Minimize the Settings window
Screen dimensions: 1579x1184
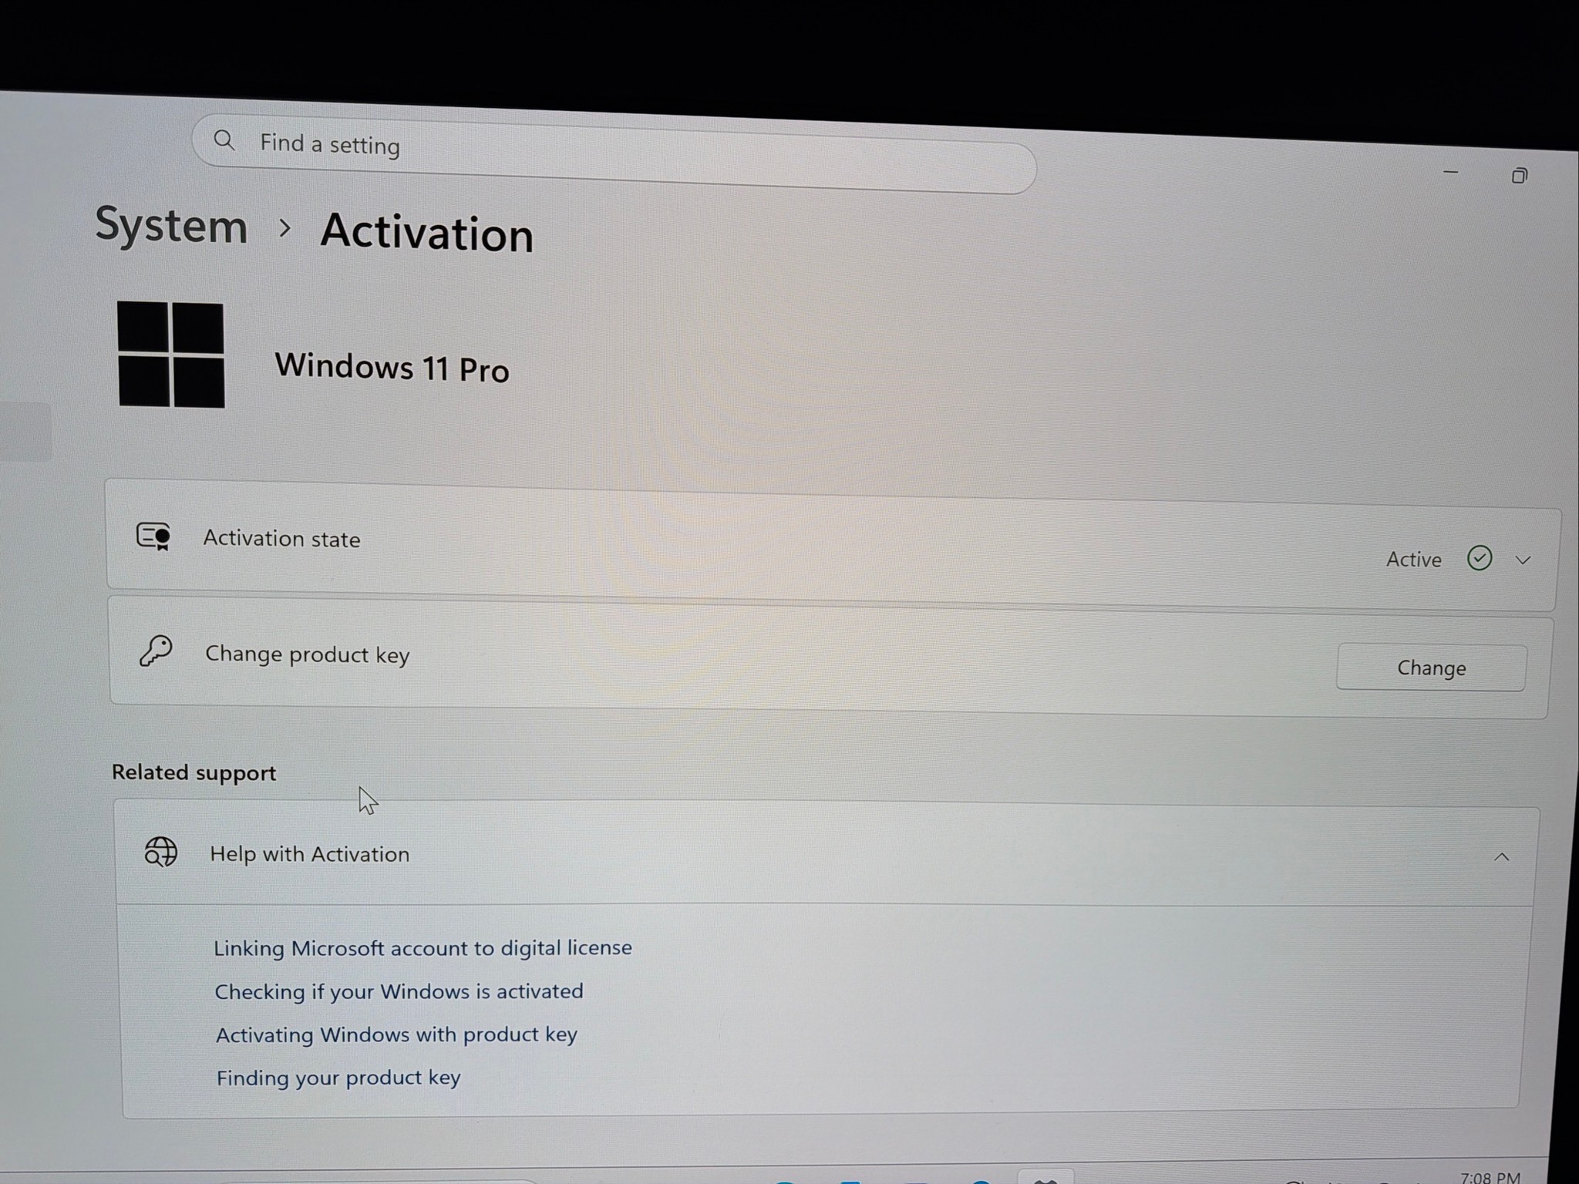click(x=1450, y=173)
